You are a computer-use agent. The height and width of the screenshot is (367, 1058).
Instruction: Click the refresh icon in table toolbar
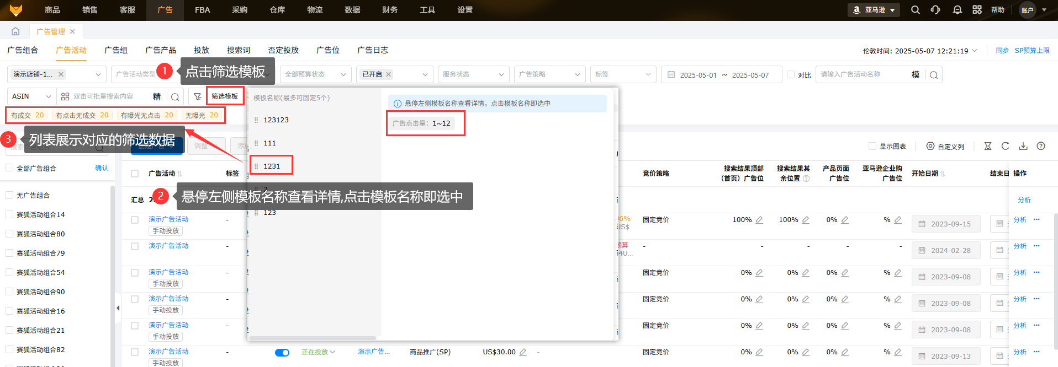click(x=1005, y=146)
